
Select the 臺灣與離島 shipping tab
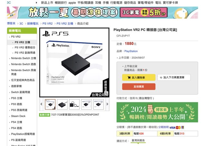[x=138, y=141]
